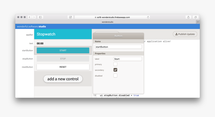Click the Publish Update button
The height and width of the screenshot is (117, 215).
coord(185,34)
